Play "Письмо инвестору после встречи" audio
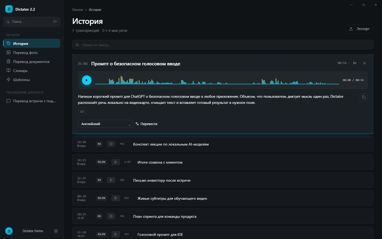The image size is (382, 239). [x=111, y=180]
